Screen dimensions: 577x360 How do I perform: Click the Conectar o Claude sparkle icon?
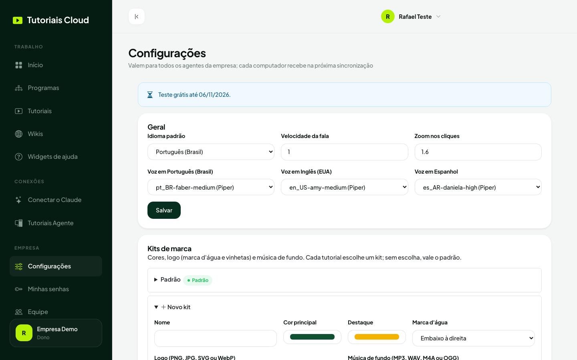pos(19,200)
